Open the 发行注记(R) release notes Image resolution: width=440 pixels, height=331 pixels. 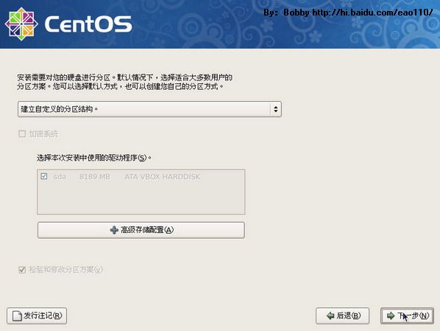(x=37, y=316)
